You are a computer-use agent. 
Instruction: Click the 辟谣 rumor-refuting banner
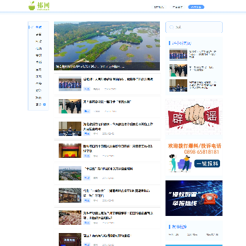pos(194,117)
